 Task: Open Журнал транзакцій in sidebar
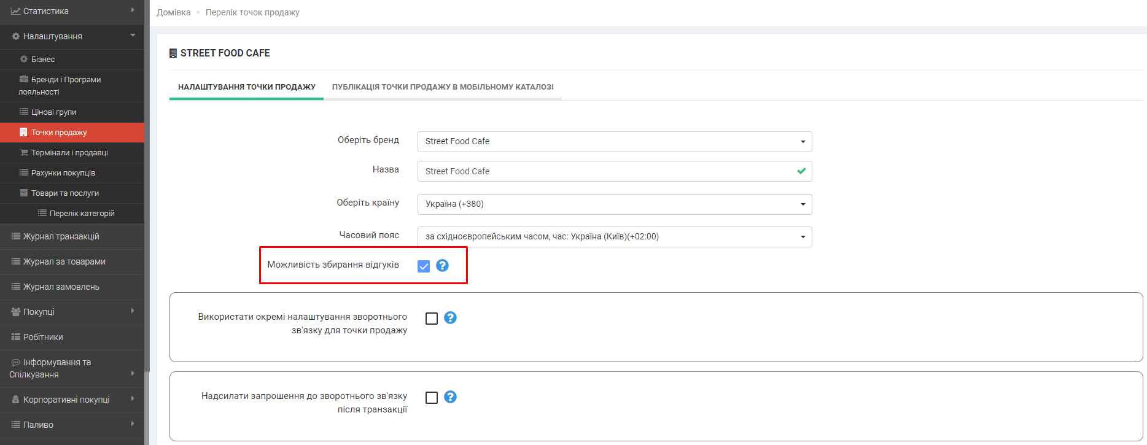61,236
